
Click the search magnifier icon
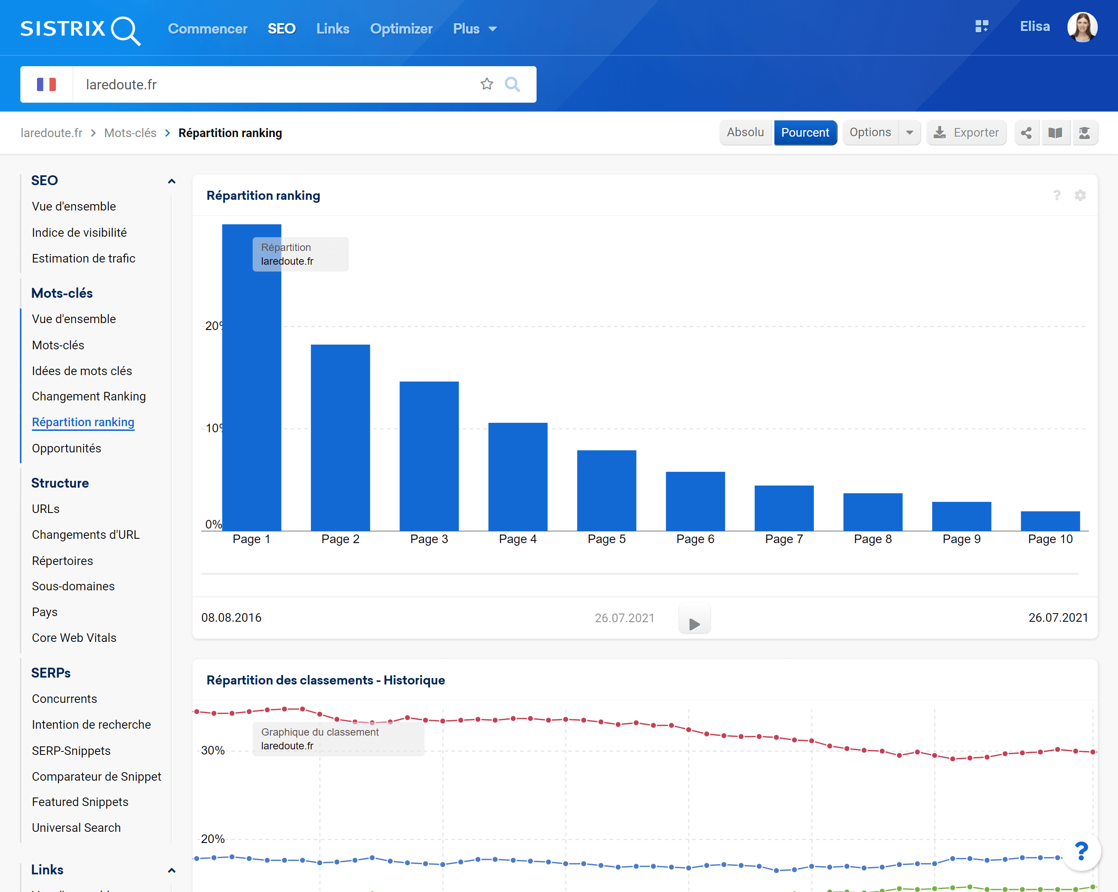[512, 84]
